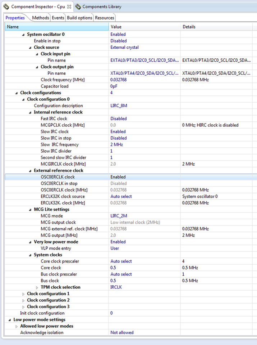The height and width of the screenshot is (345, 257).
Task: Click the Name column header
Action: [57, 27]
